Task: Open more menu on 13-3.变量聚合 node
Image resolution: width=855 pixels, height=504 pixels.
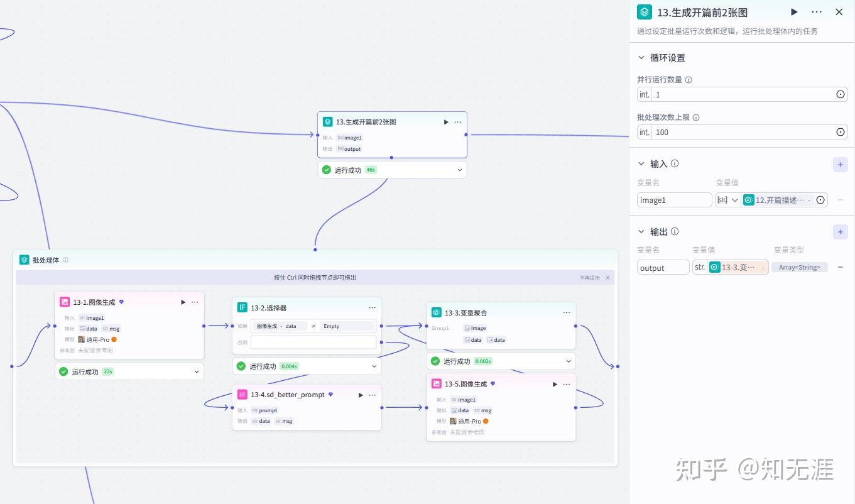Action: tap(567, 312)
